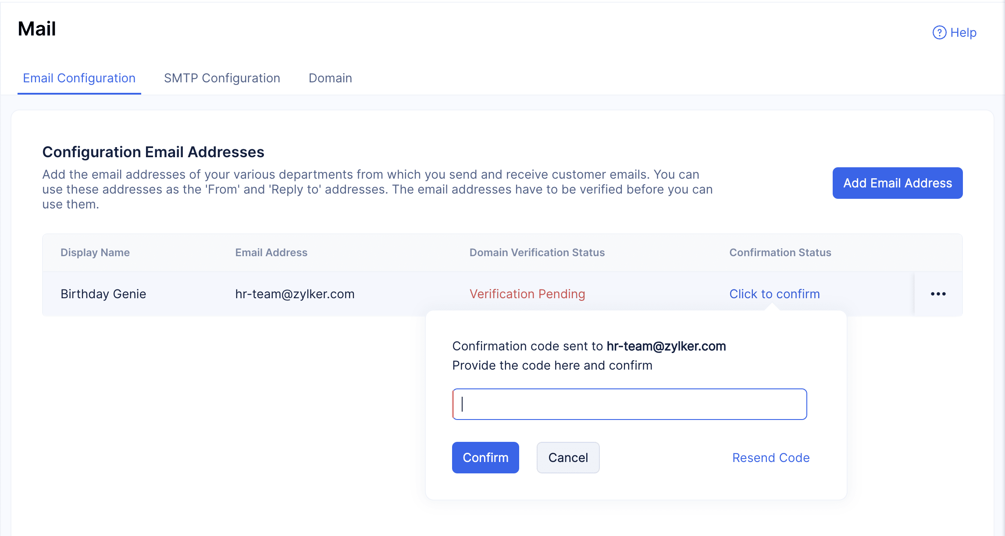Click the Configuration Email Addresses heading
Screen dimensions: 1005x536
(153, 152)
